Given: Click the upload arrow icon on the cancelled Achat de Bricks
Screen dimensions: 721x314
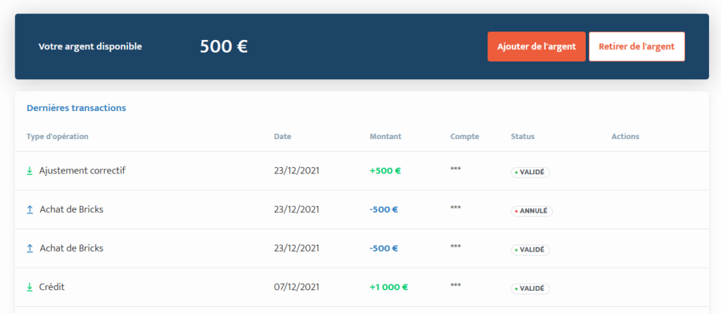Looking at the screenshot, I should [30, 210].
